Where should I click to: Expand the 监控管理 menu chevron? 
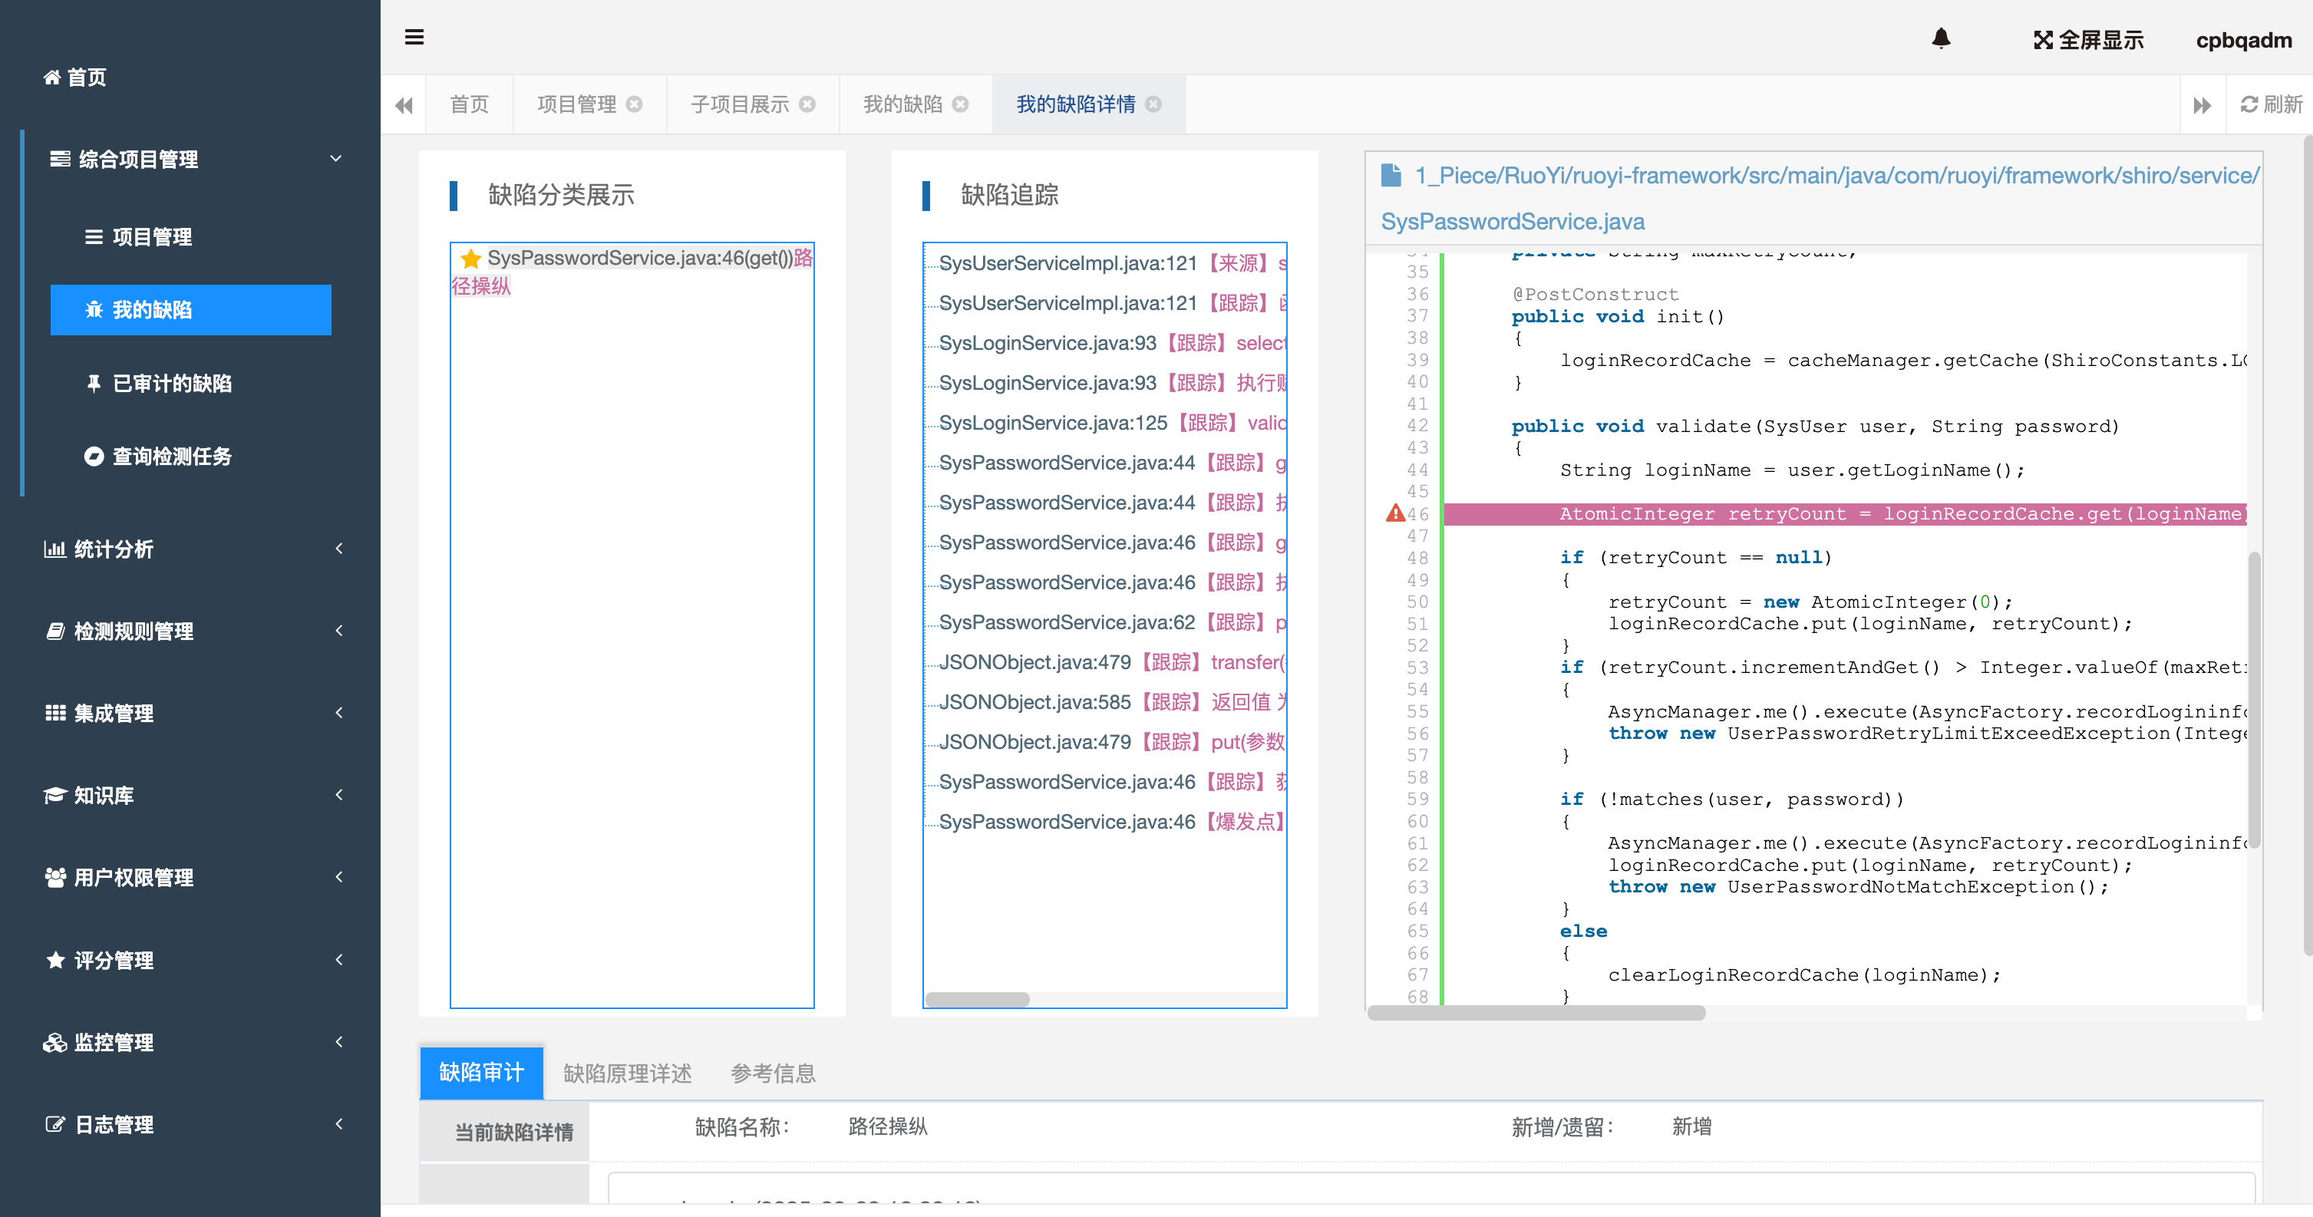point(338,1041)
